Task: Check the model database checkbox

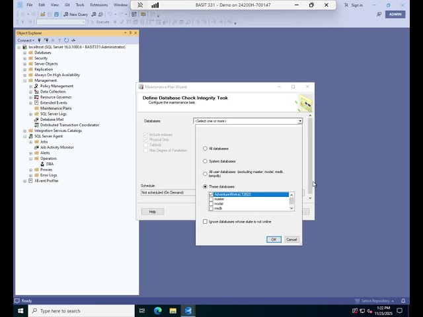Action: coord(211,204)
